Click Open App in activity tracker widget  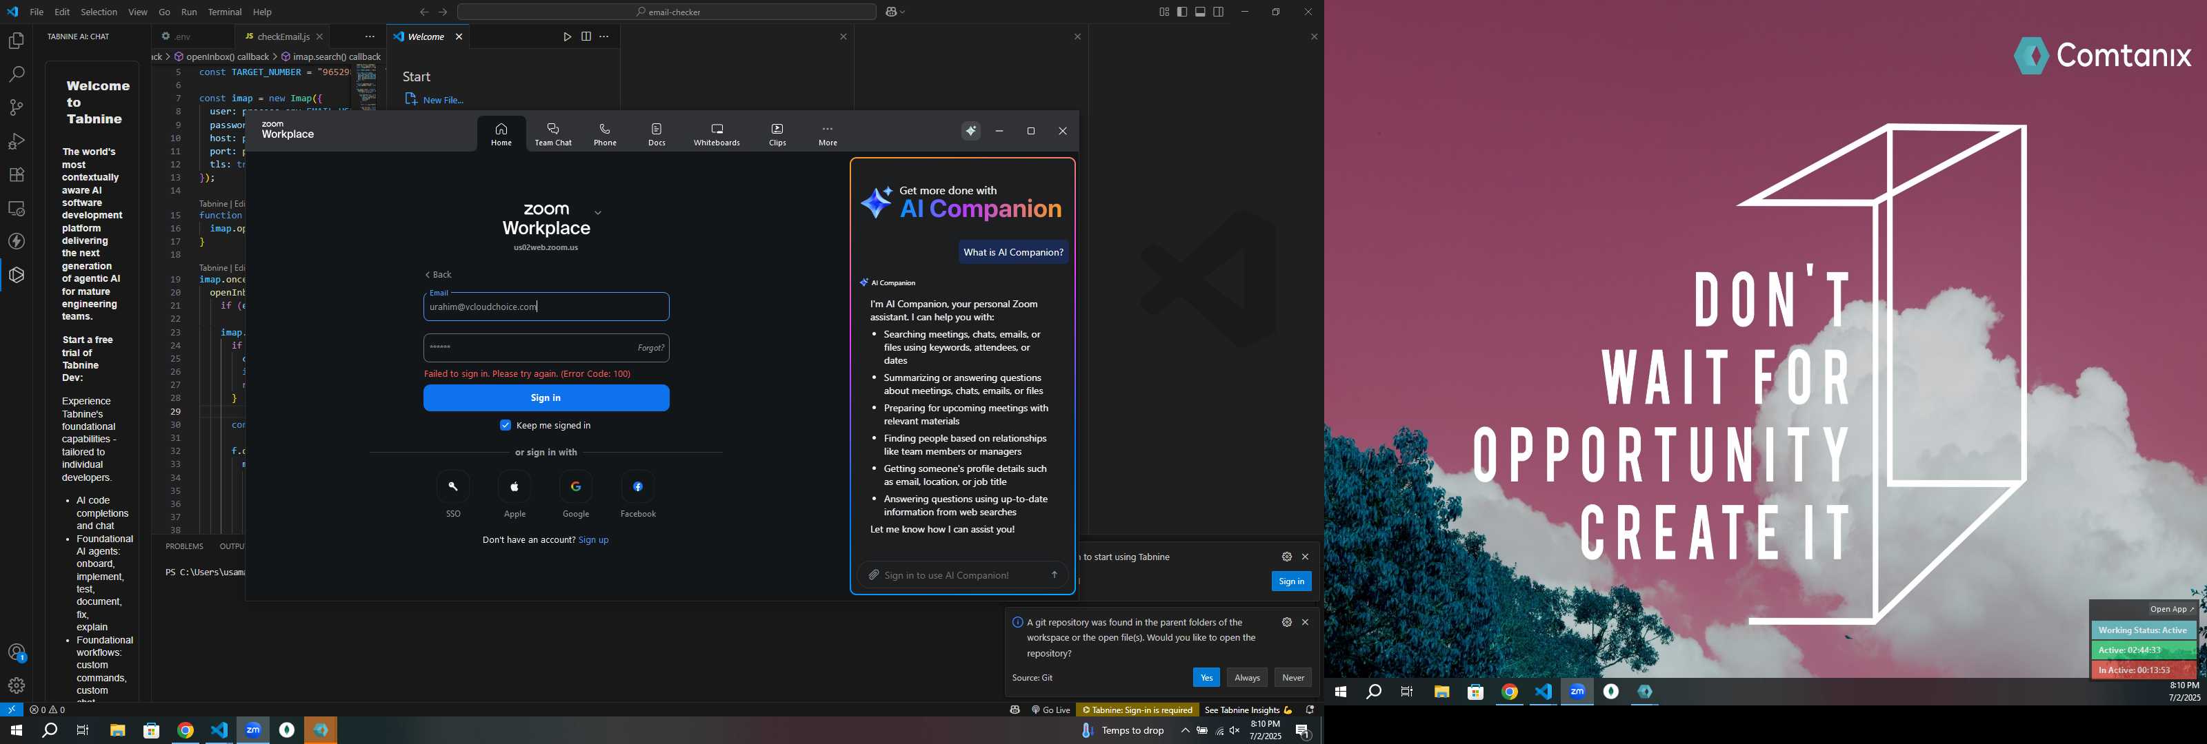[x=2172, y=610]
